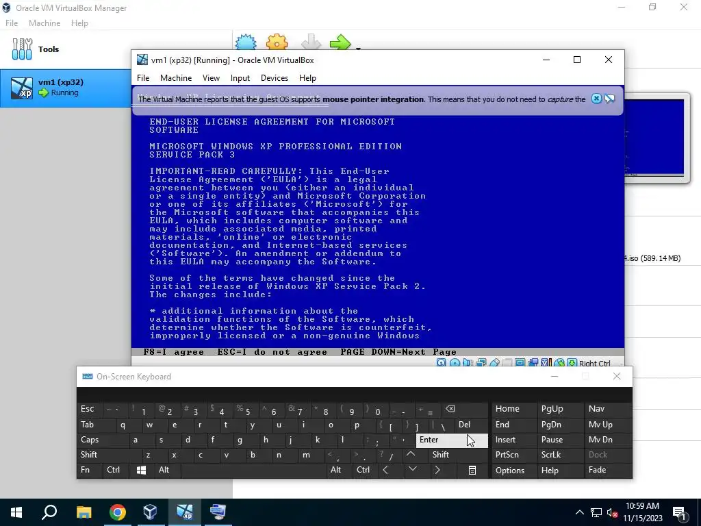Open the Machine menu in the vm1 window

[x=176, y=78]
